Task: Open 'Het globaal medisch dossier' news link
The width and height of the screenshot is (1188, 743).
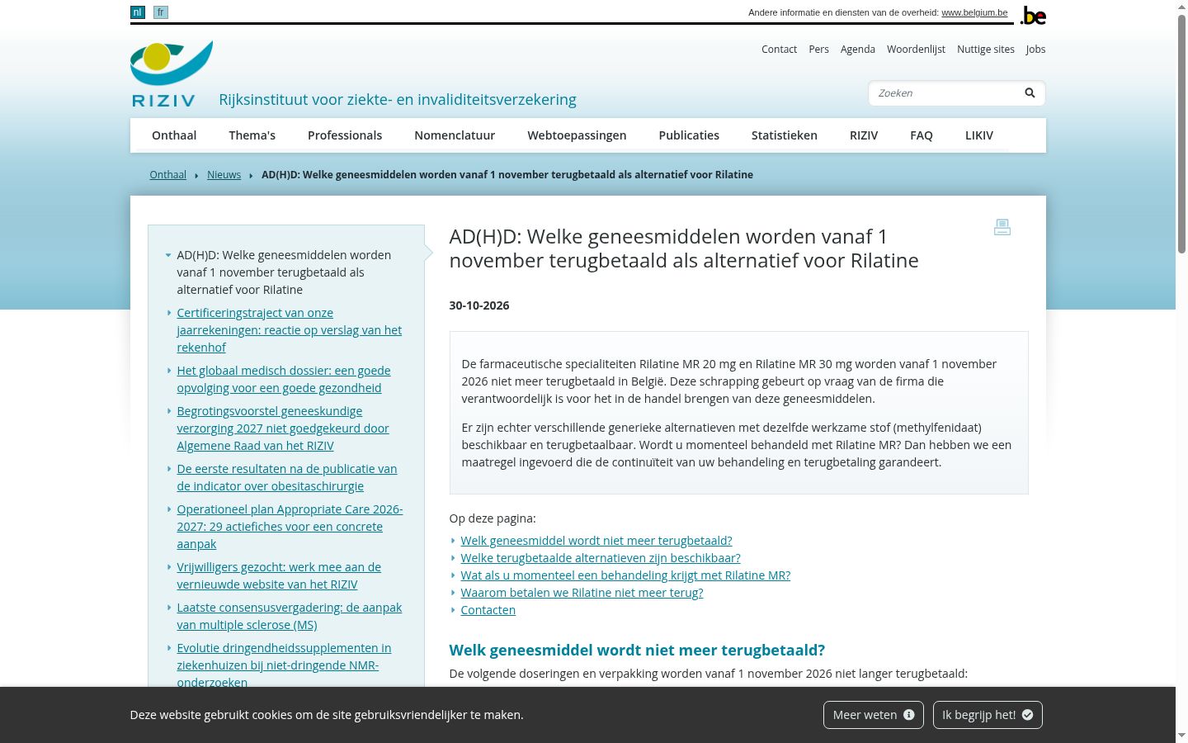Action: point(284,380)
